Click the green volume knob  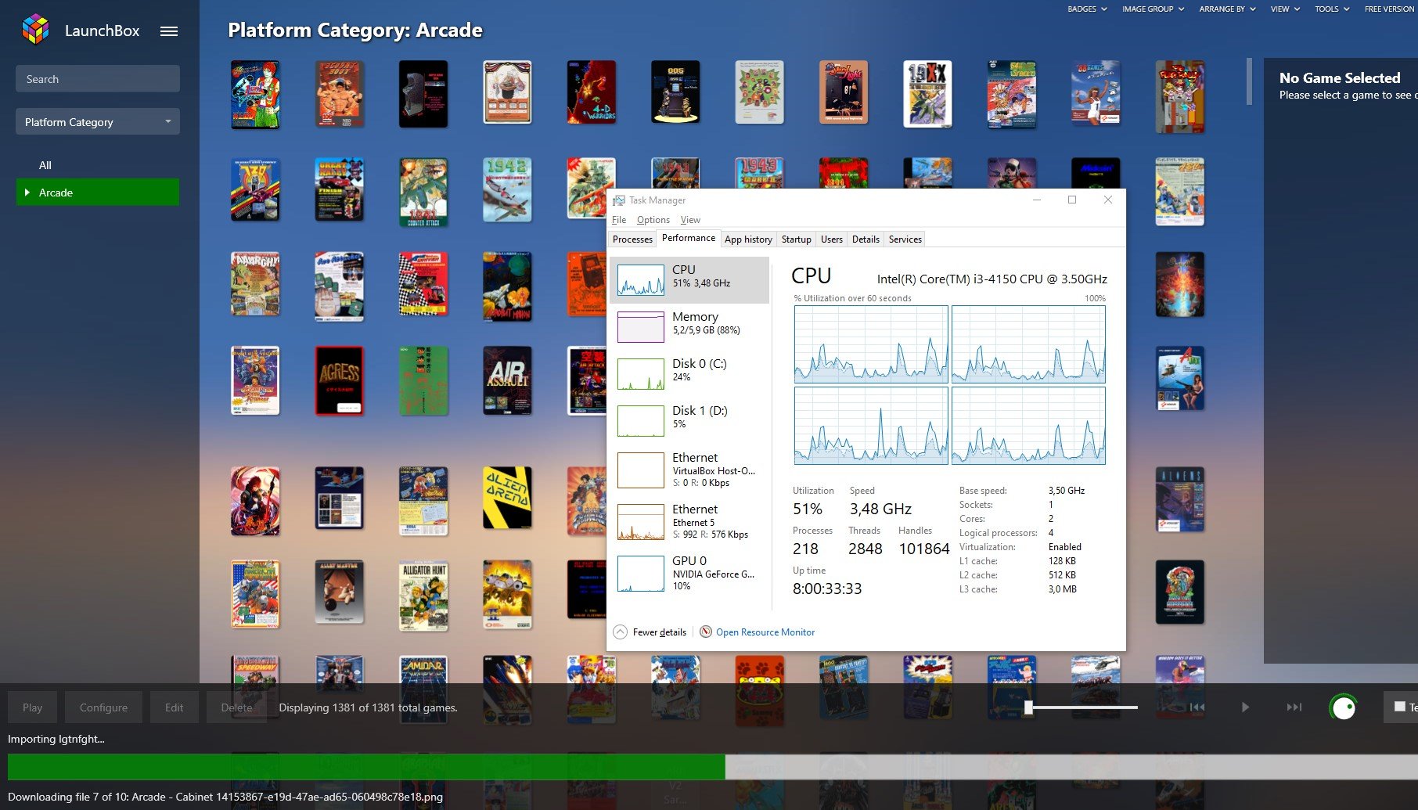tap(1344, 707)
